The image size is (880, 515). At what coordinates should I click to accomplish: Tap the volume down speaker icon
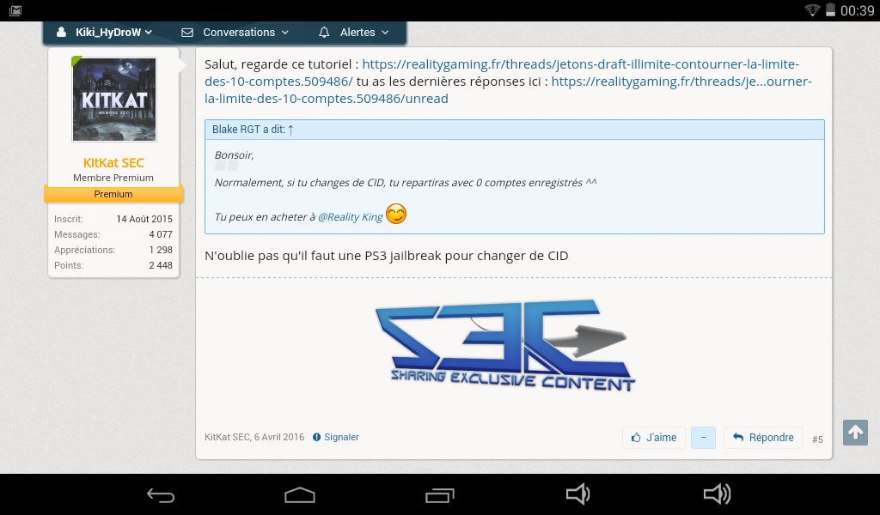pos(577,494)
